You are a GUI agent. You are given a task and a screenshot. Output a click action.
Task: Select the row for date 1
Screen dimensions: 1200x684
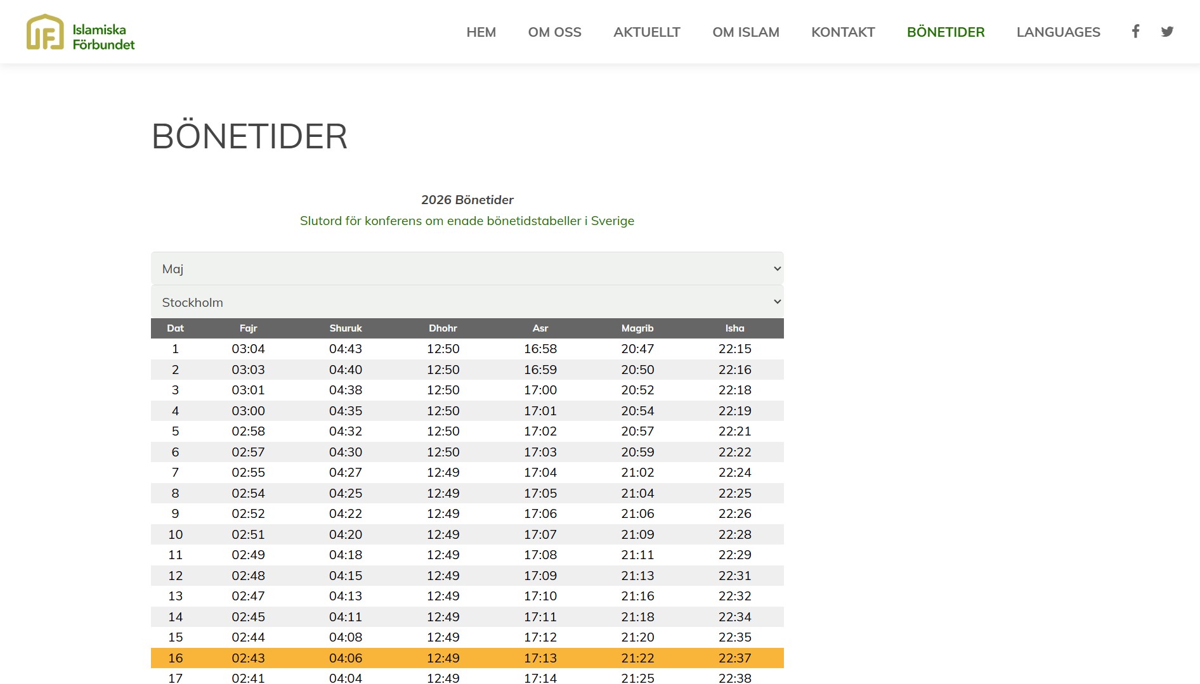467,349
